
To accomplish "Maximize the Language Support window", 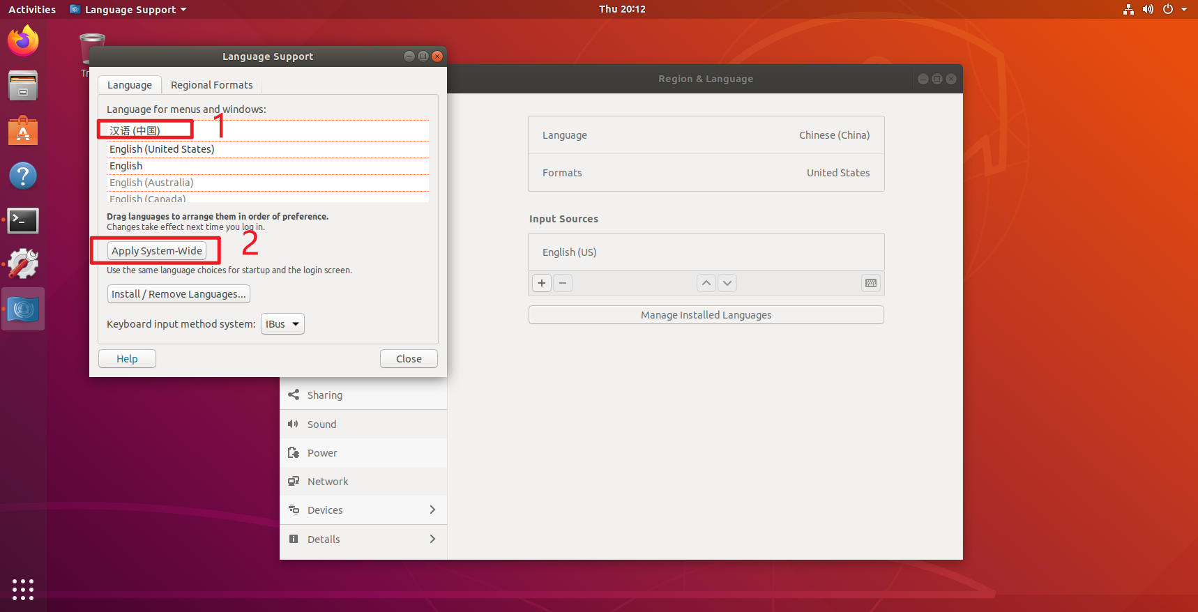I will point(423,56).
